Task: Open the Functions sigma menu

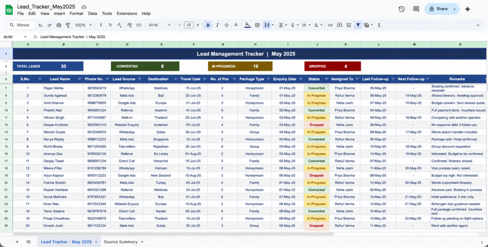Action: pos(379,25)
